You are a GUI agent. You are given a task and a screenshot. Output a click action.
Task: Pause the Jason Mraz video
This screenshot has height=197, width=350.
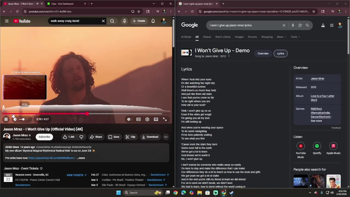(6, 119)
